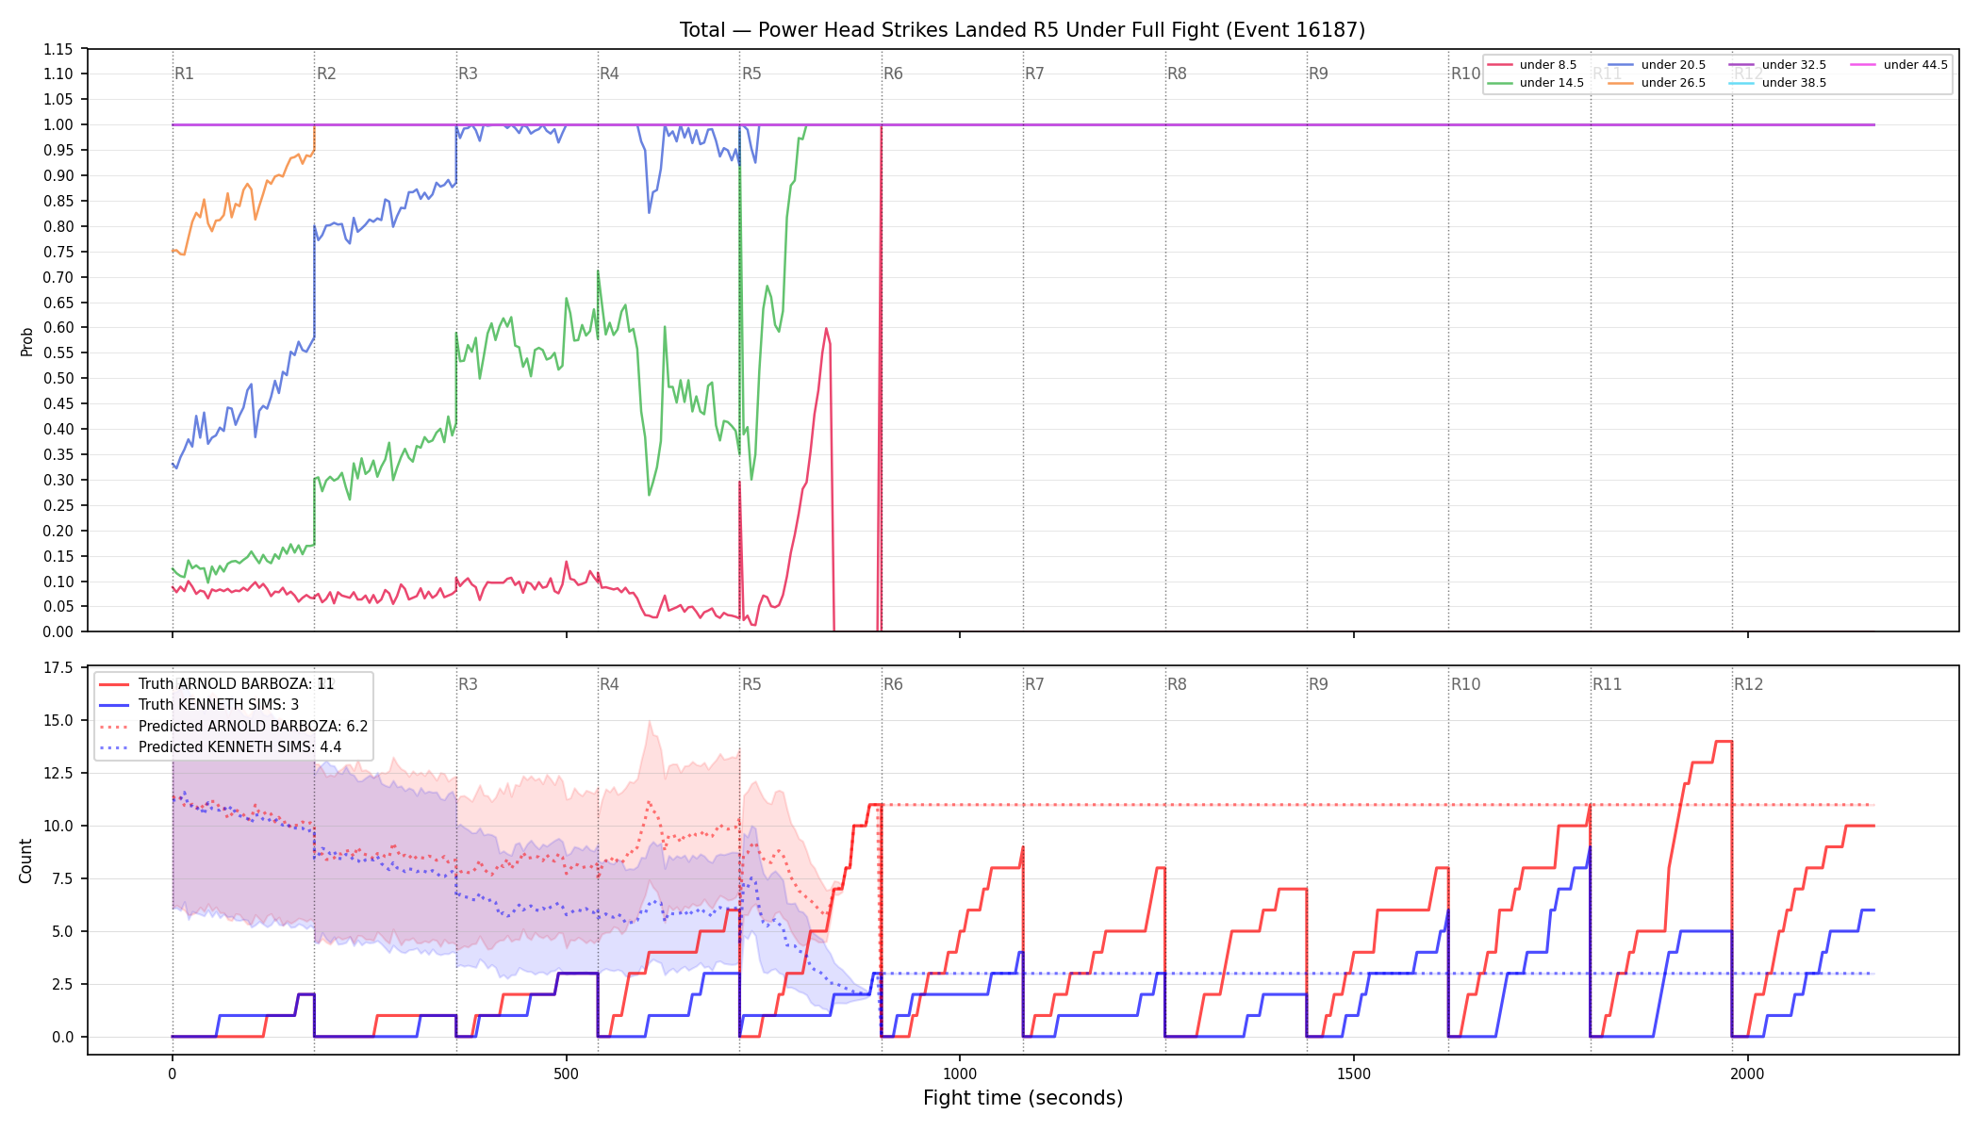This screenshot has width=1980, height=1131.
Task: Click the purple line swatch for 'under 32.5'
Action: coord(1741,65)
